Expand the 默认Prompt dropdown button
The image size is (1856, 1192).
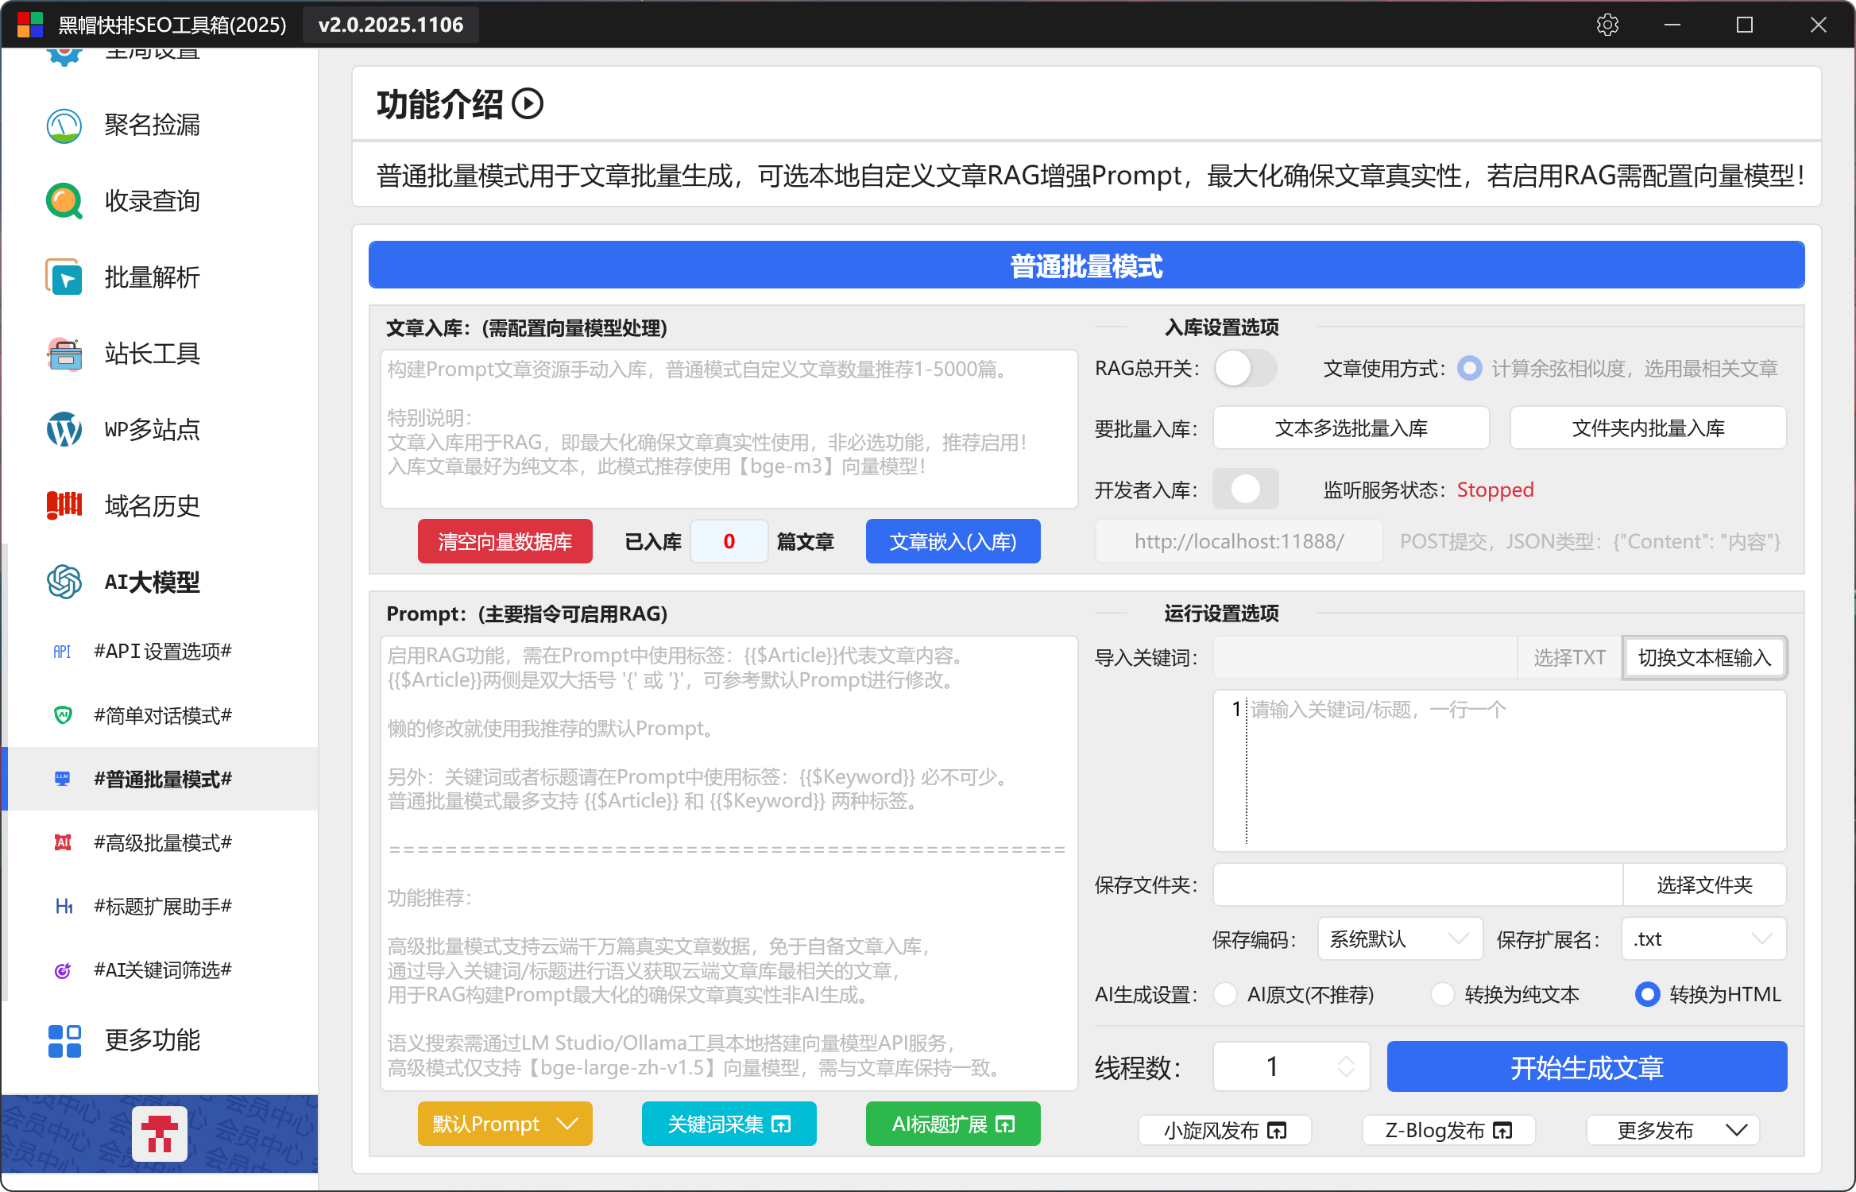(x=505, y=1124)
